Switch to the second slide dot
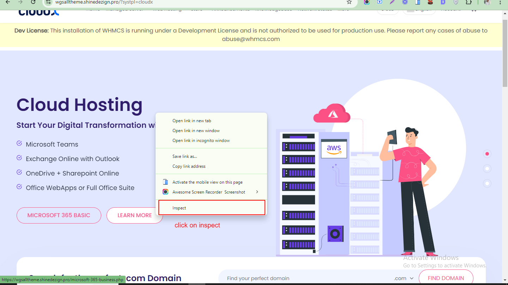Viewport: 508px width, 285px height. coord(487,169)
